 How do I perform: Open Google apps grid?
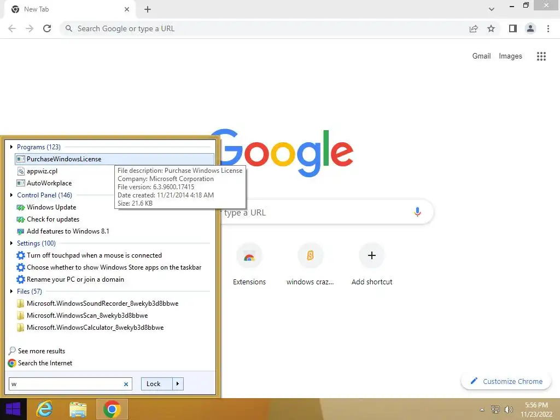[541, 56]
